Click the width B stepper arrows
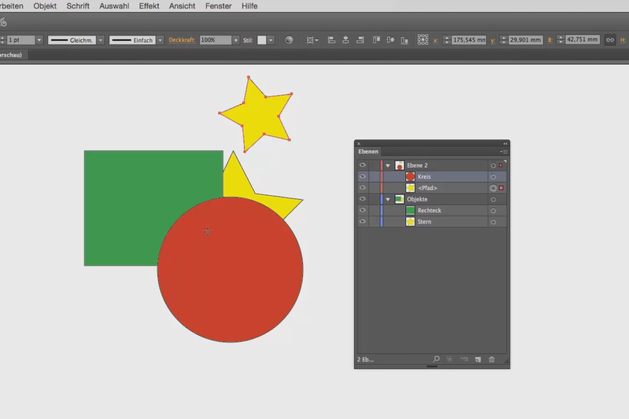 click(x=560, y=40)
